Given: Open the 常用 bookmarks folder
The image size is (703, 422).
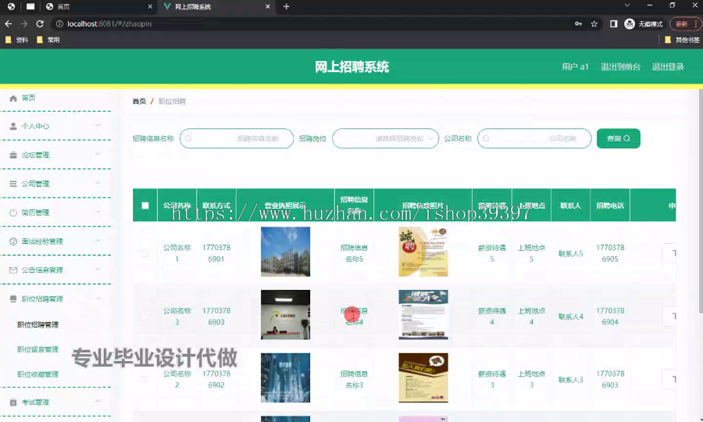Looking at the screenshot, I should point(48,40).
